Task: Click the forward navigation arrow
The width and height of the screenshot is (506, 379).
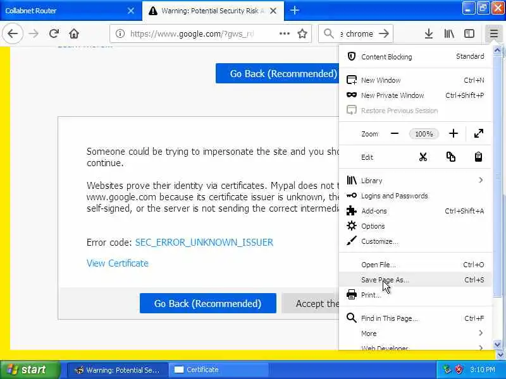Action: coord(34,33)
